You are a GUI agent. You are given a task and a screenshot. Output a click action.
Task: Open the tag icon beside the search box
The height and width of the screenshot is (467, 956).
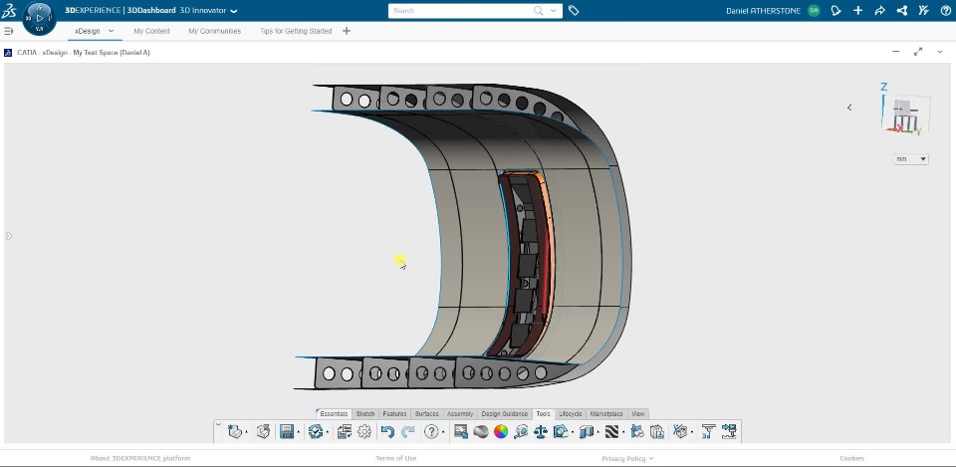574,10
